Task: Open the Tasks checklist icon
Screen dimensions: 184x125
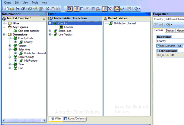Action: coord(110,9)
